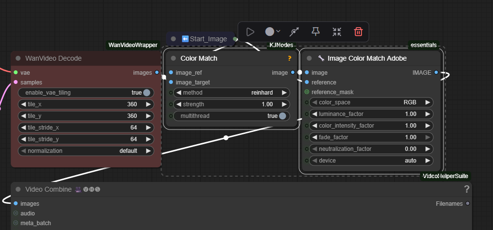Delete selected nodes with trash icon

pyautogui.click(x=359, y=32)
